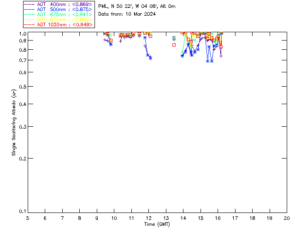Click the 0.1 y-axis tick label
The width and height of the screenshot is (295, 236).
click(x=23, y=212)
